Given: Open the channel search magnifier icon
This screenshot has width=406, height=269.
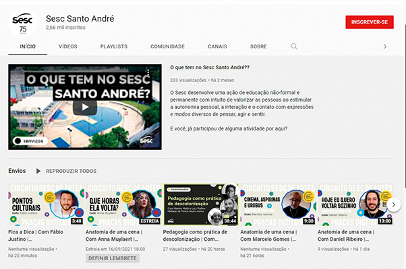Looking at the screenshot, I should pyautogui.click(x=294, y=46).
